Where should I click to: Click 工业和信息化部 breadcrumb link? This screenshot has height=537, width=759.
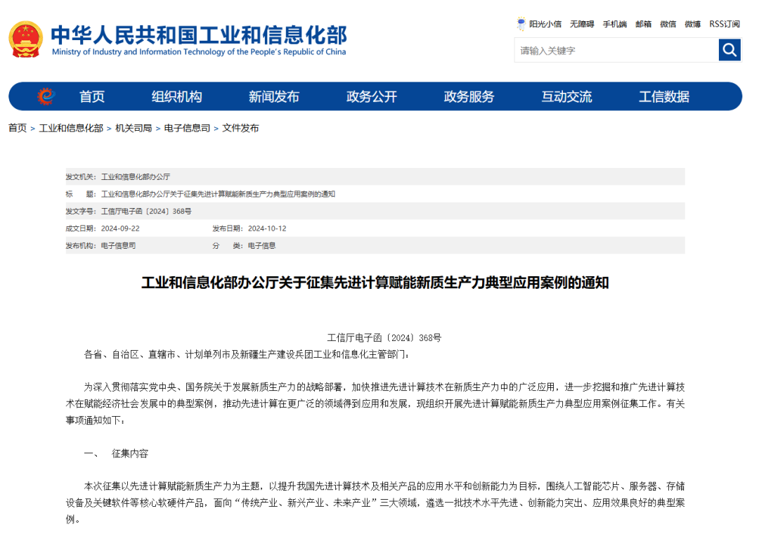pos(71,128)
